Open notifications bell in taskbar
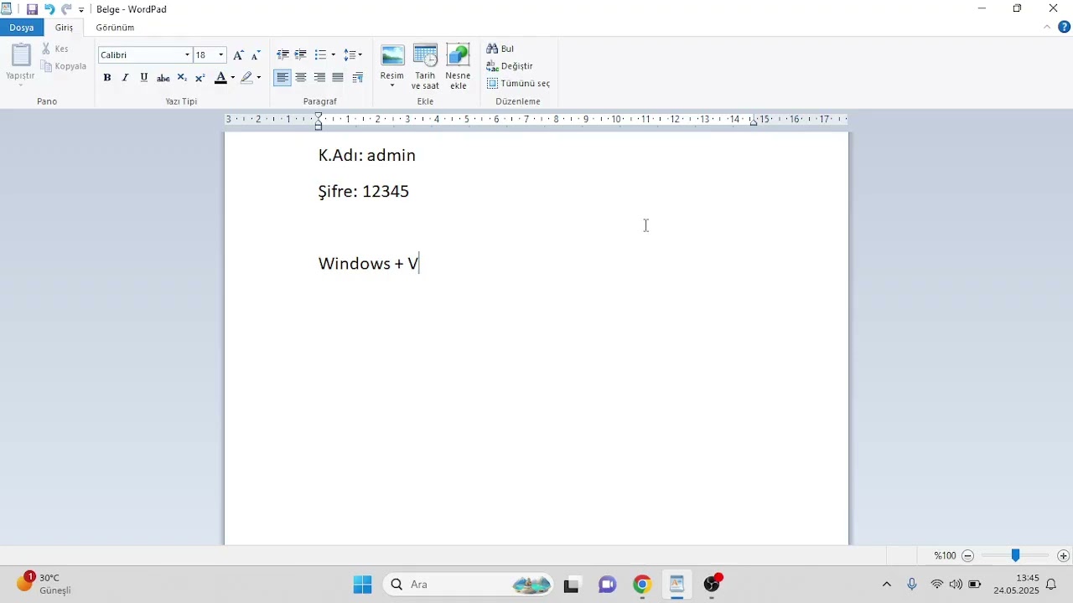Viewport: 1073px width, 603px height. point(1051,585)
